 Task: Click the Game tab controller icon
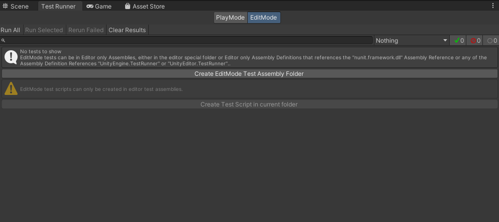pos(90,7)
